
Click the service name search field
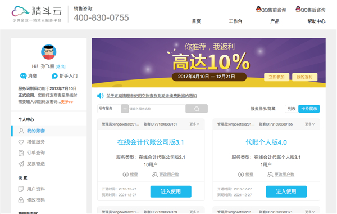click(157, 109)
